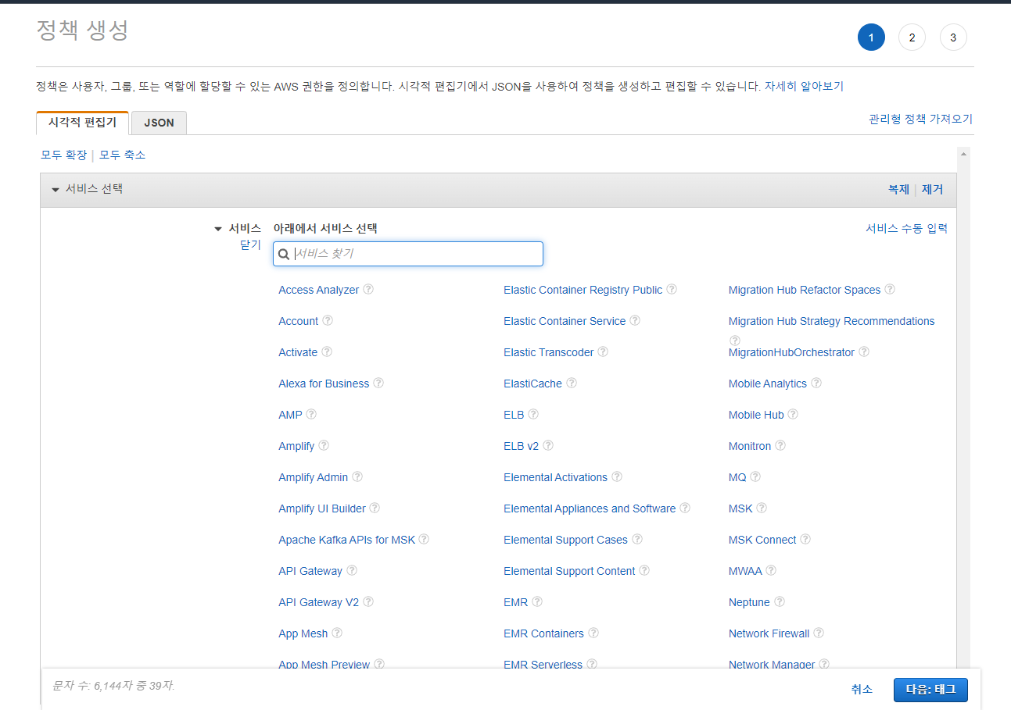Click help icon next to Amplify Admin
Screen dimensions: 1011x710
357,476
